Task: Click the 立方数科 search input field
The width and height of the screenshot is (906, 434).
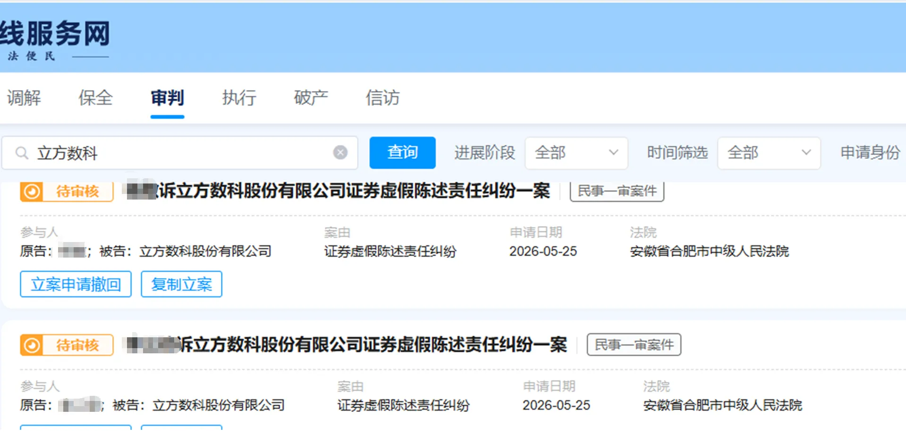Action: 180,153
